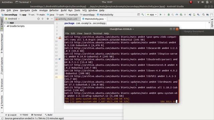This screenshot has width=214, height=120.
Task: Open terminal window's Help menu
Action: 106,33
